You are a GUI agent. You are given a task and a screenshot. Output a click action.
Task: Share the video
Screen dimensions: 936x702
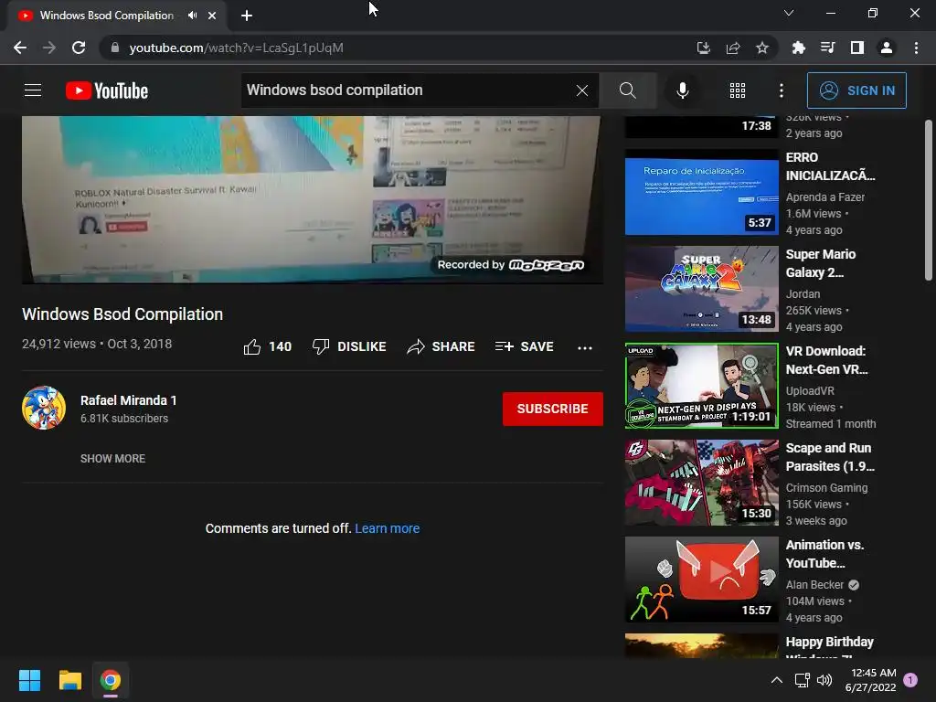[441, 346]
